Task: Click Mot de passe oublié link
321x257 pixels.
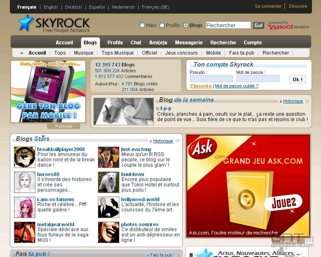Action: [x=237, y=86]
